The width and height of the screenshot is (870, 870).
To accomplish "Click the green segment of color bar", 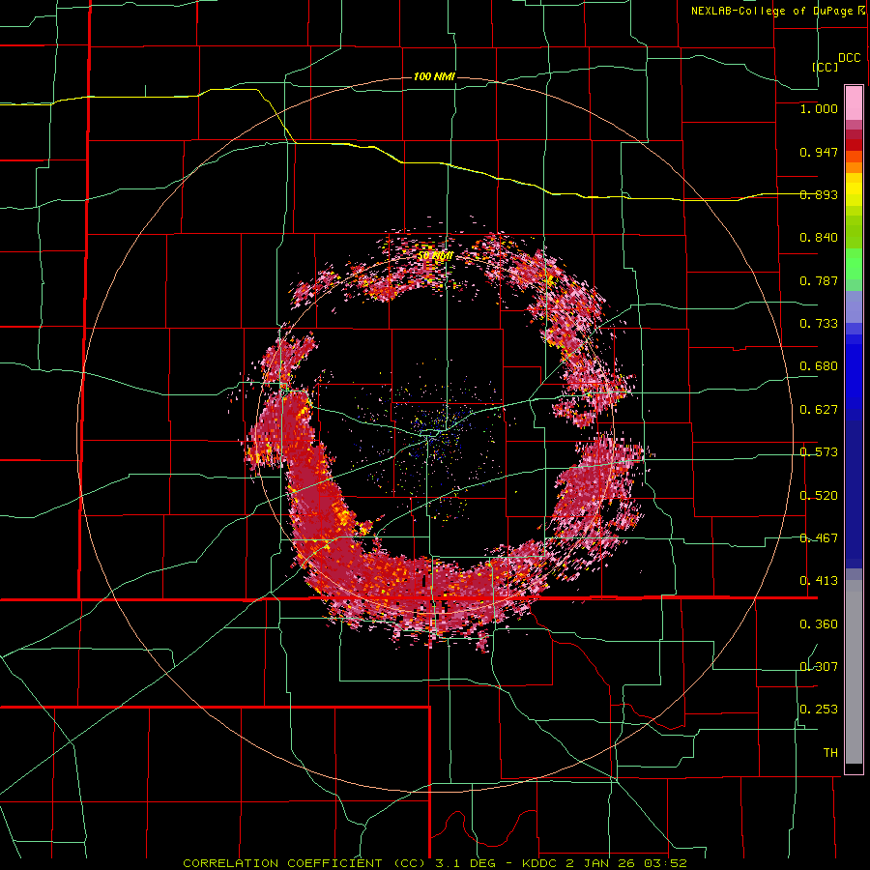I will pos(854,264).
